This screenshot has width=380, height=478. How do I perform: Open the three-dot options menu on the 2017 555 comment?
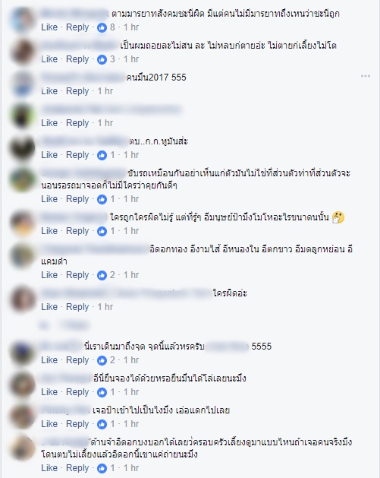[x=366, y=76]
